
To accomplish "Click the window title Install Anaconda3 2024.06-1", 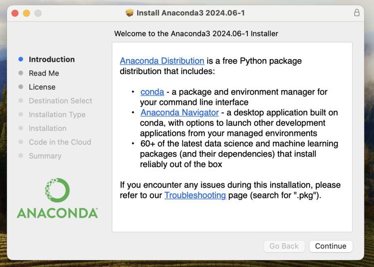I will pyautogui.click(x=190, y=13).
